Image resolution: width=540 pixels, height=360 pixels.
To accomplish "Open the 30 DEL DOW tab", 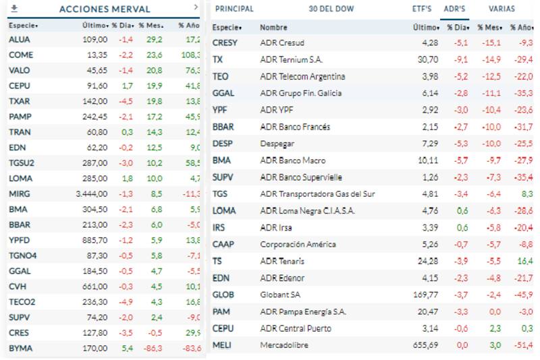I will pos(331,9).
